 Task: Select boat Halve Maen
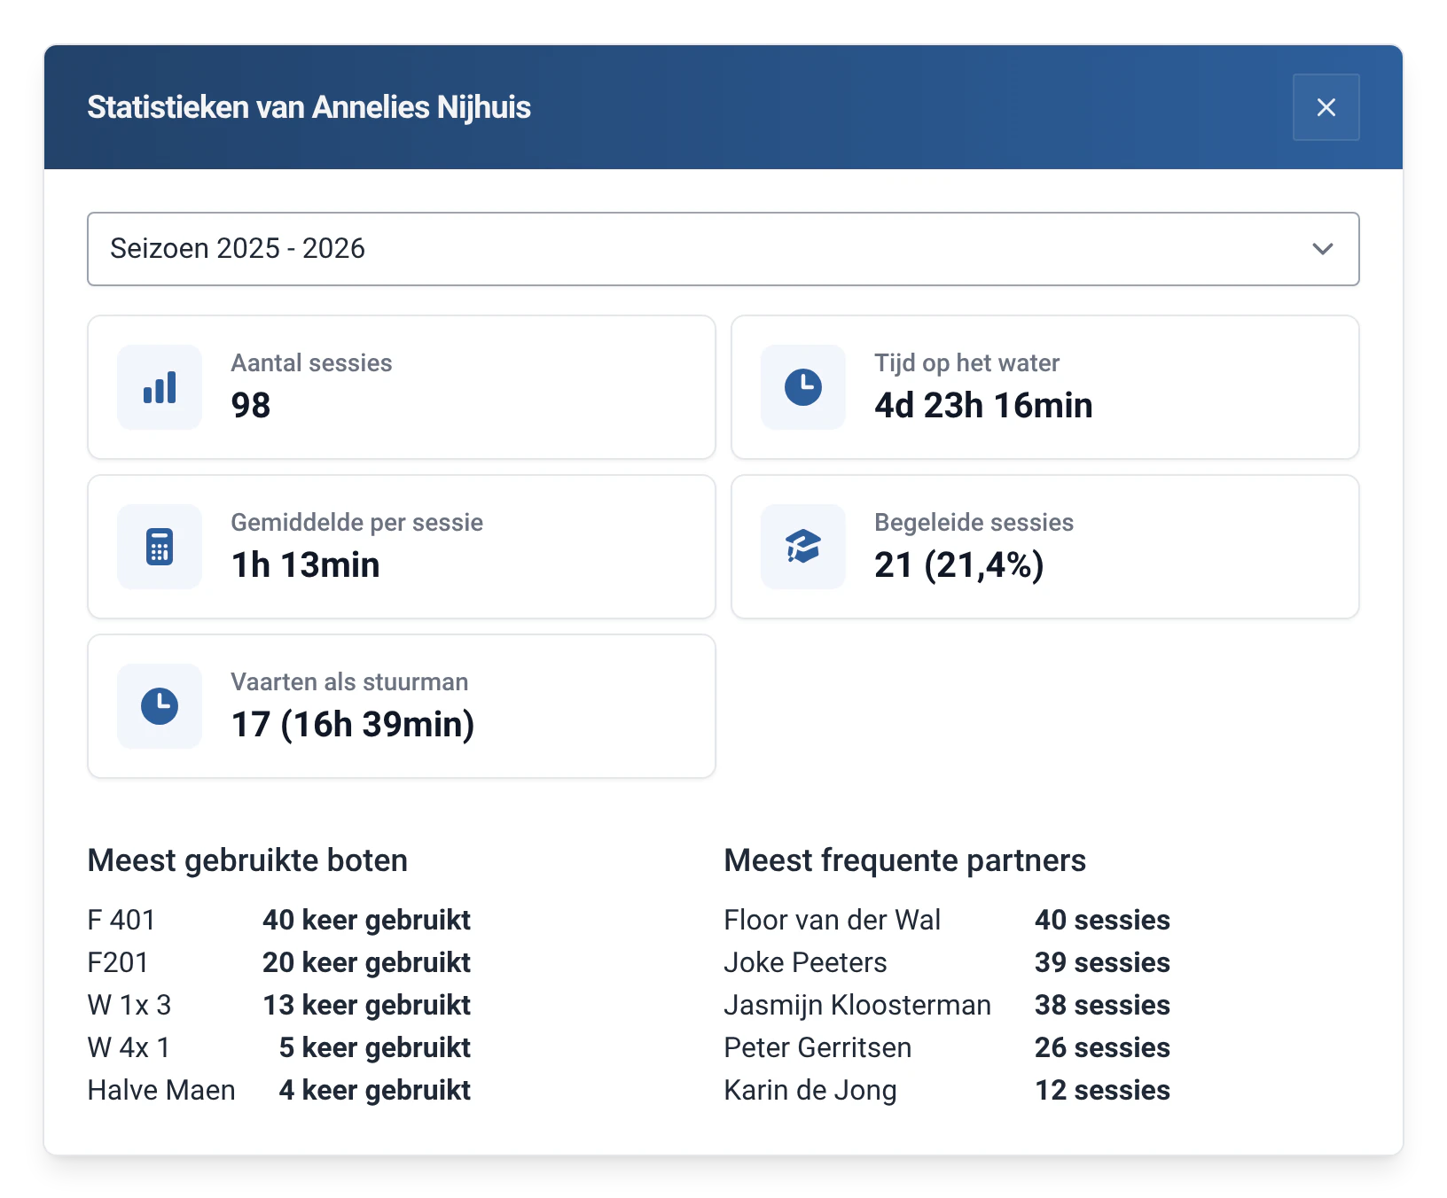tap(161, 1090)
